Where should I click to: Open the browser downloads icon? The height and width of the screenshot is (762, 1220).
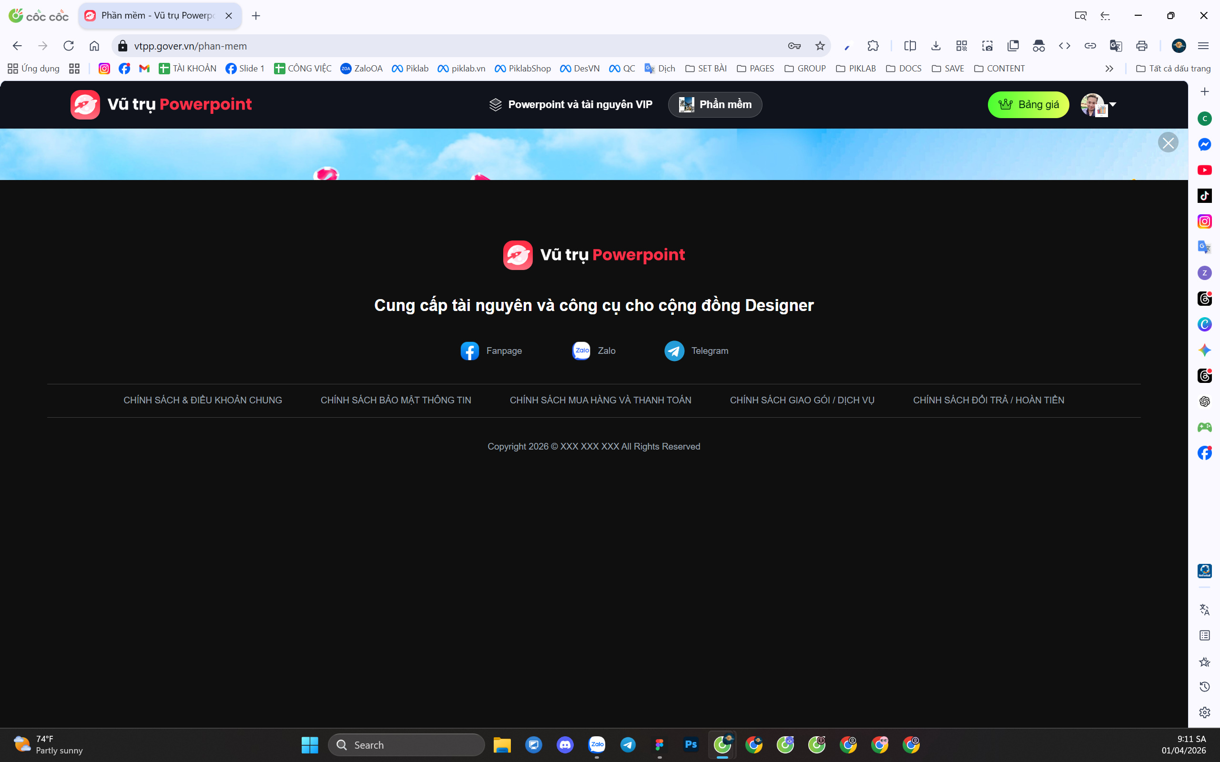coord(935,46)
